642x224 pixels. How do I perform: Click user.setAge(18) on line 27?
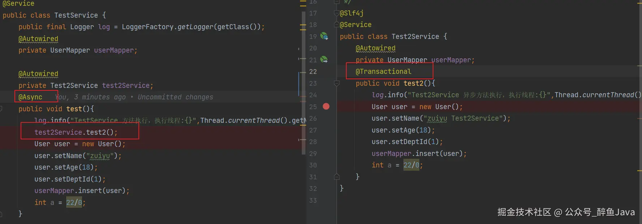point(403,130)
